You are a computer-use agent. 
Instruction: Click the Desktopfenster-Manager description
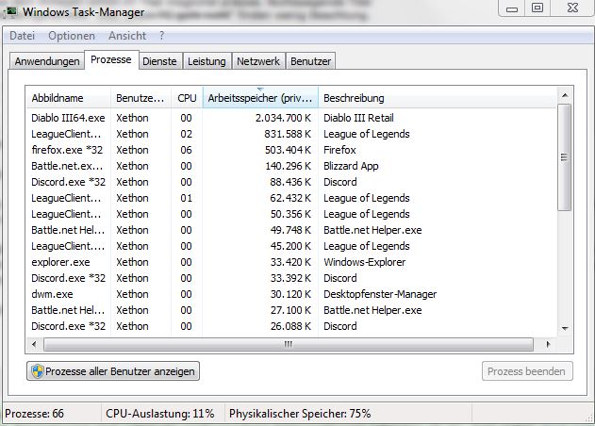[380, 294]
